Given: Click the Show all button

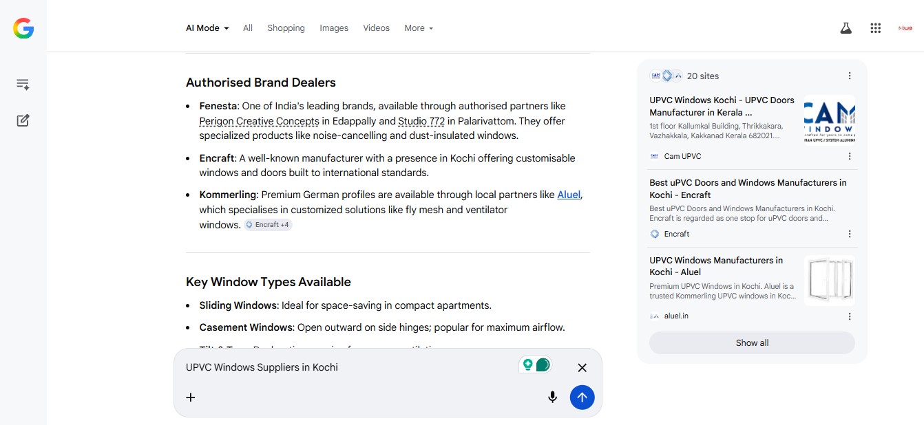Looking at the screenshot, I should coord(752,343).
